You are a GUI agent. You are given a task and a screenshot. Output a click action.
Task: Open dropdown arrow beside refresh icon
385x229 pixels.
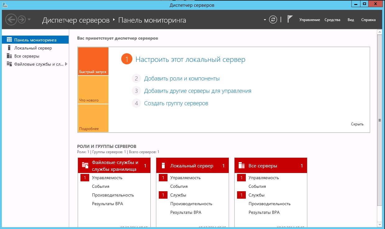pyautogui.click(x=265, y=20)
